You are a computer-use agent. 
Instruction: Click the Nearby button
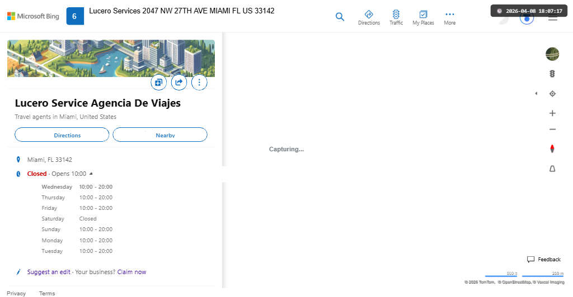tap(160, 135)
